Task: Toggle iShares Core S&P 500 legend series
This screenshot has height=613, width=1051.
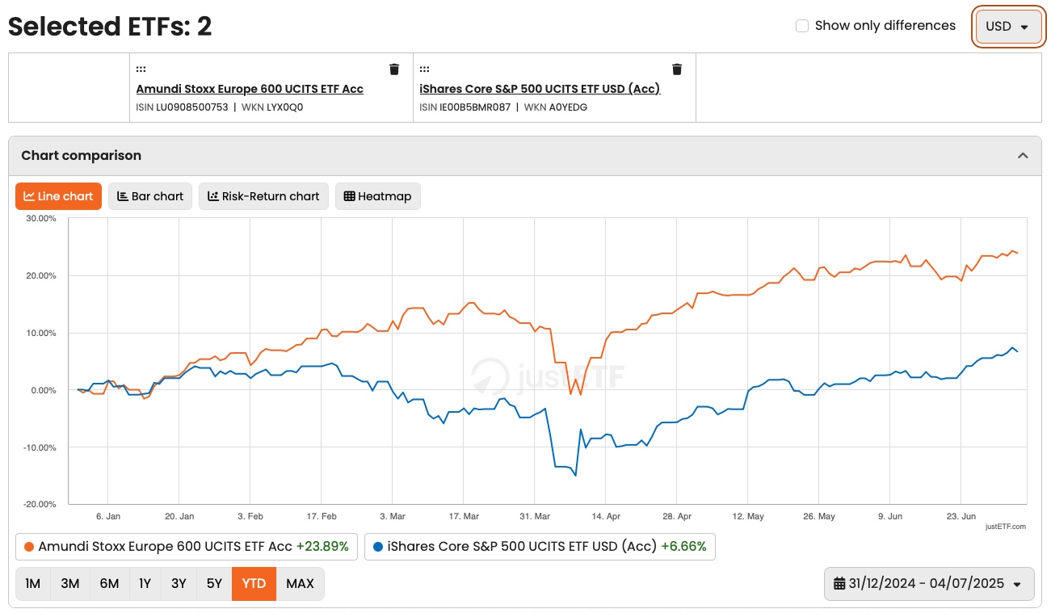Action: 523,547
